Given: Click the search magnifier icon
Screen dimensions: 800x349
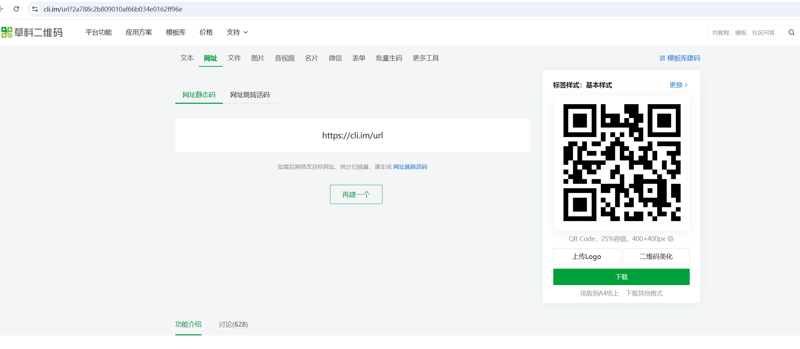Looking at the screenshot, I should (791, 32).
